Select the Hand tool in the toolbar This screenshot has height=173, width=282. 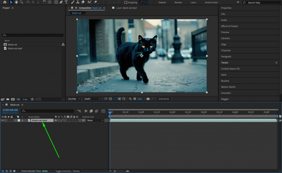(17, 2)
